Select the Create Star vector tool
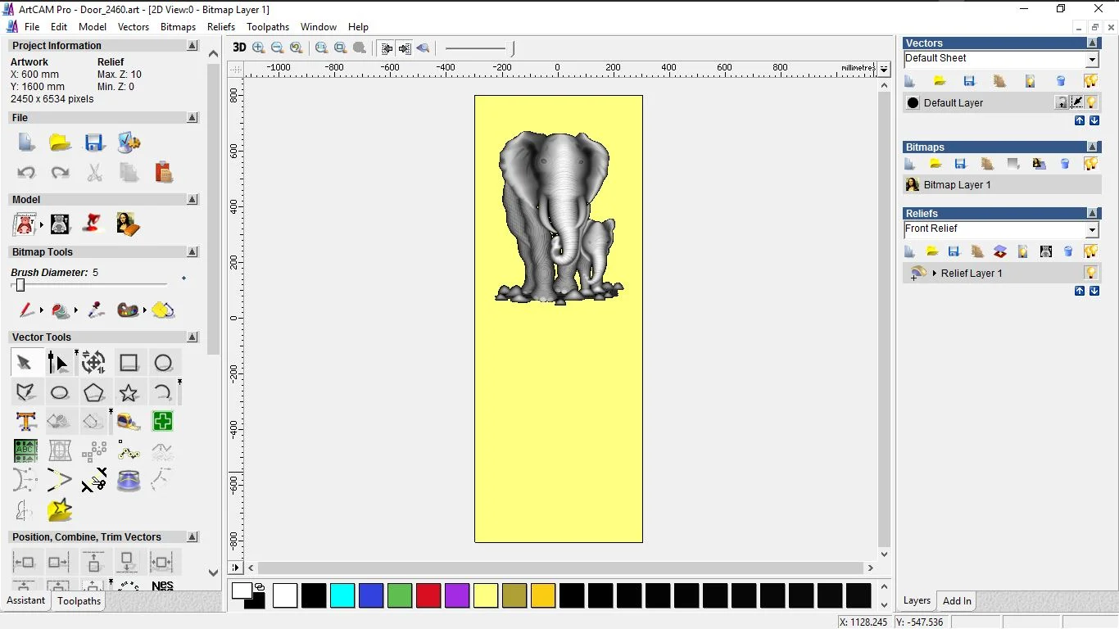This screenshot has width=1119, height=629. click(x=129, y=393)
